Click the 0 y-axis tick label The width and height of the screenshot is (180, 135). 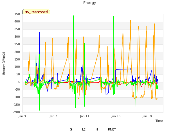tap(19, 82)
